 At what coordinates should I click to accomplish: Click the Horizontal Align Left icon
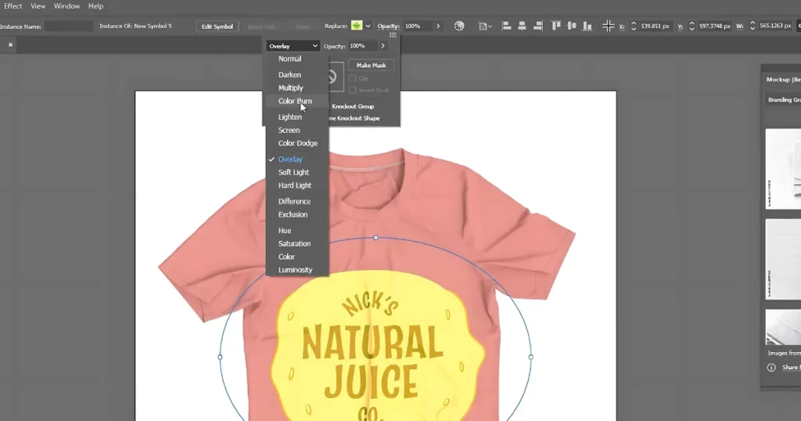506,26
